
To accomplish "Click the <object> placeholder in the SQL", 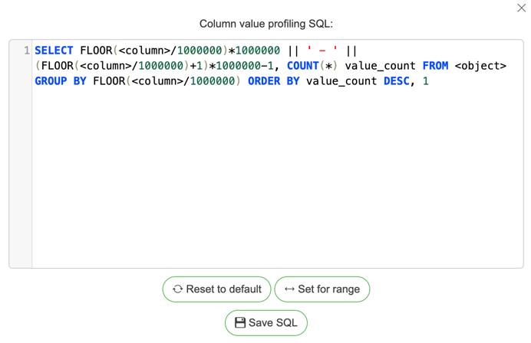I will 480,66.
